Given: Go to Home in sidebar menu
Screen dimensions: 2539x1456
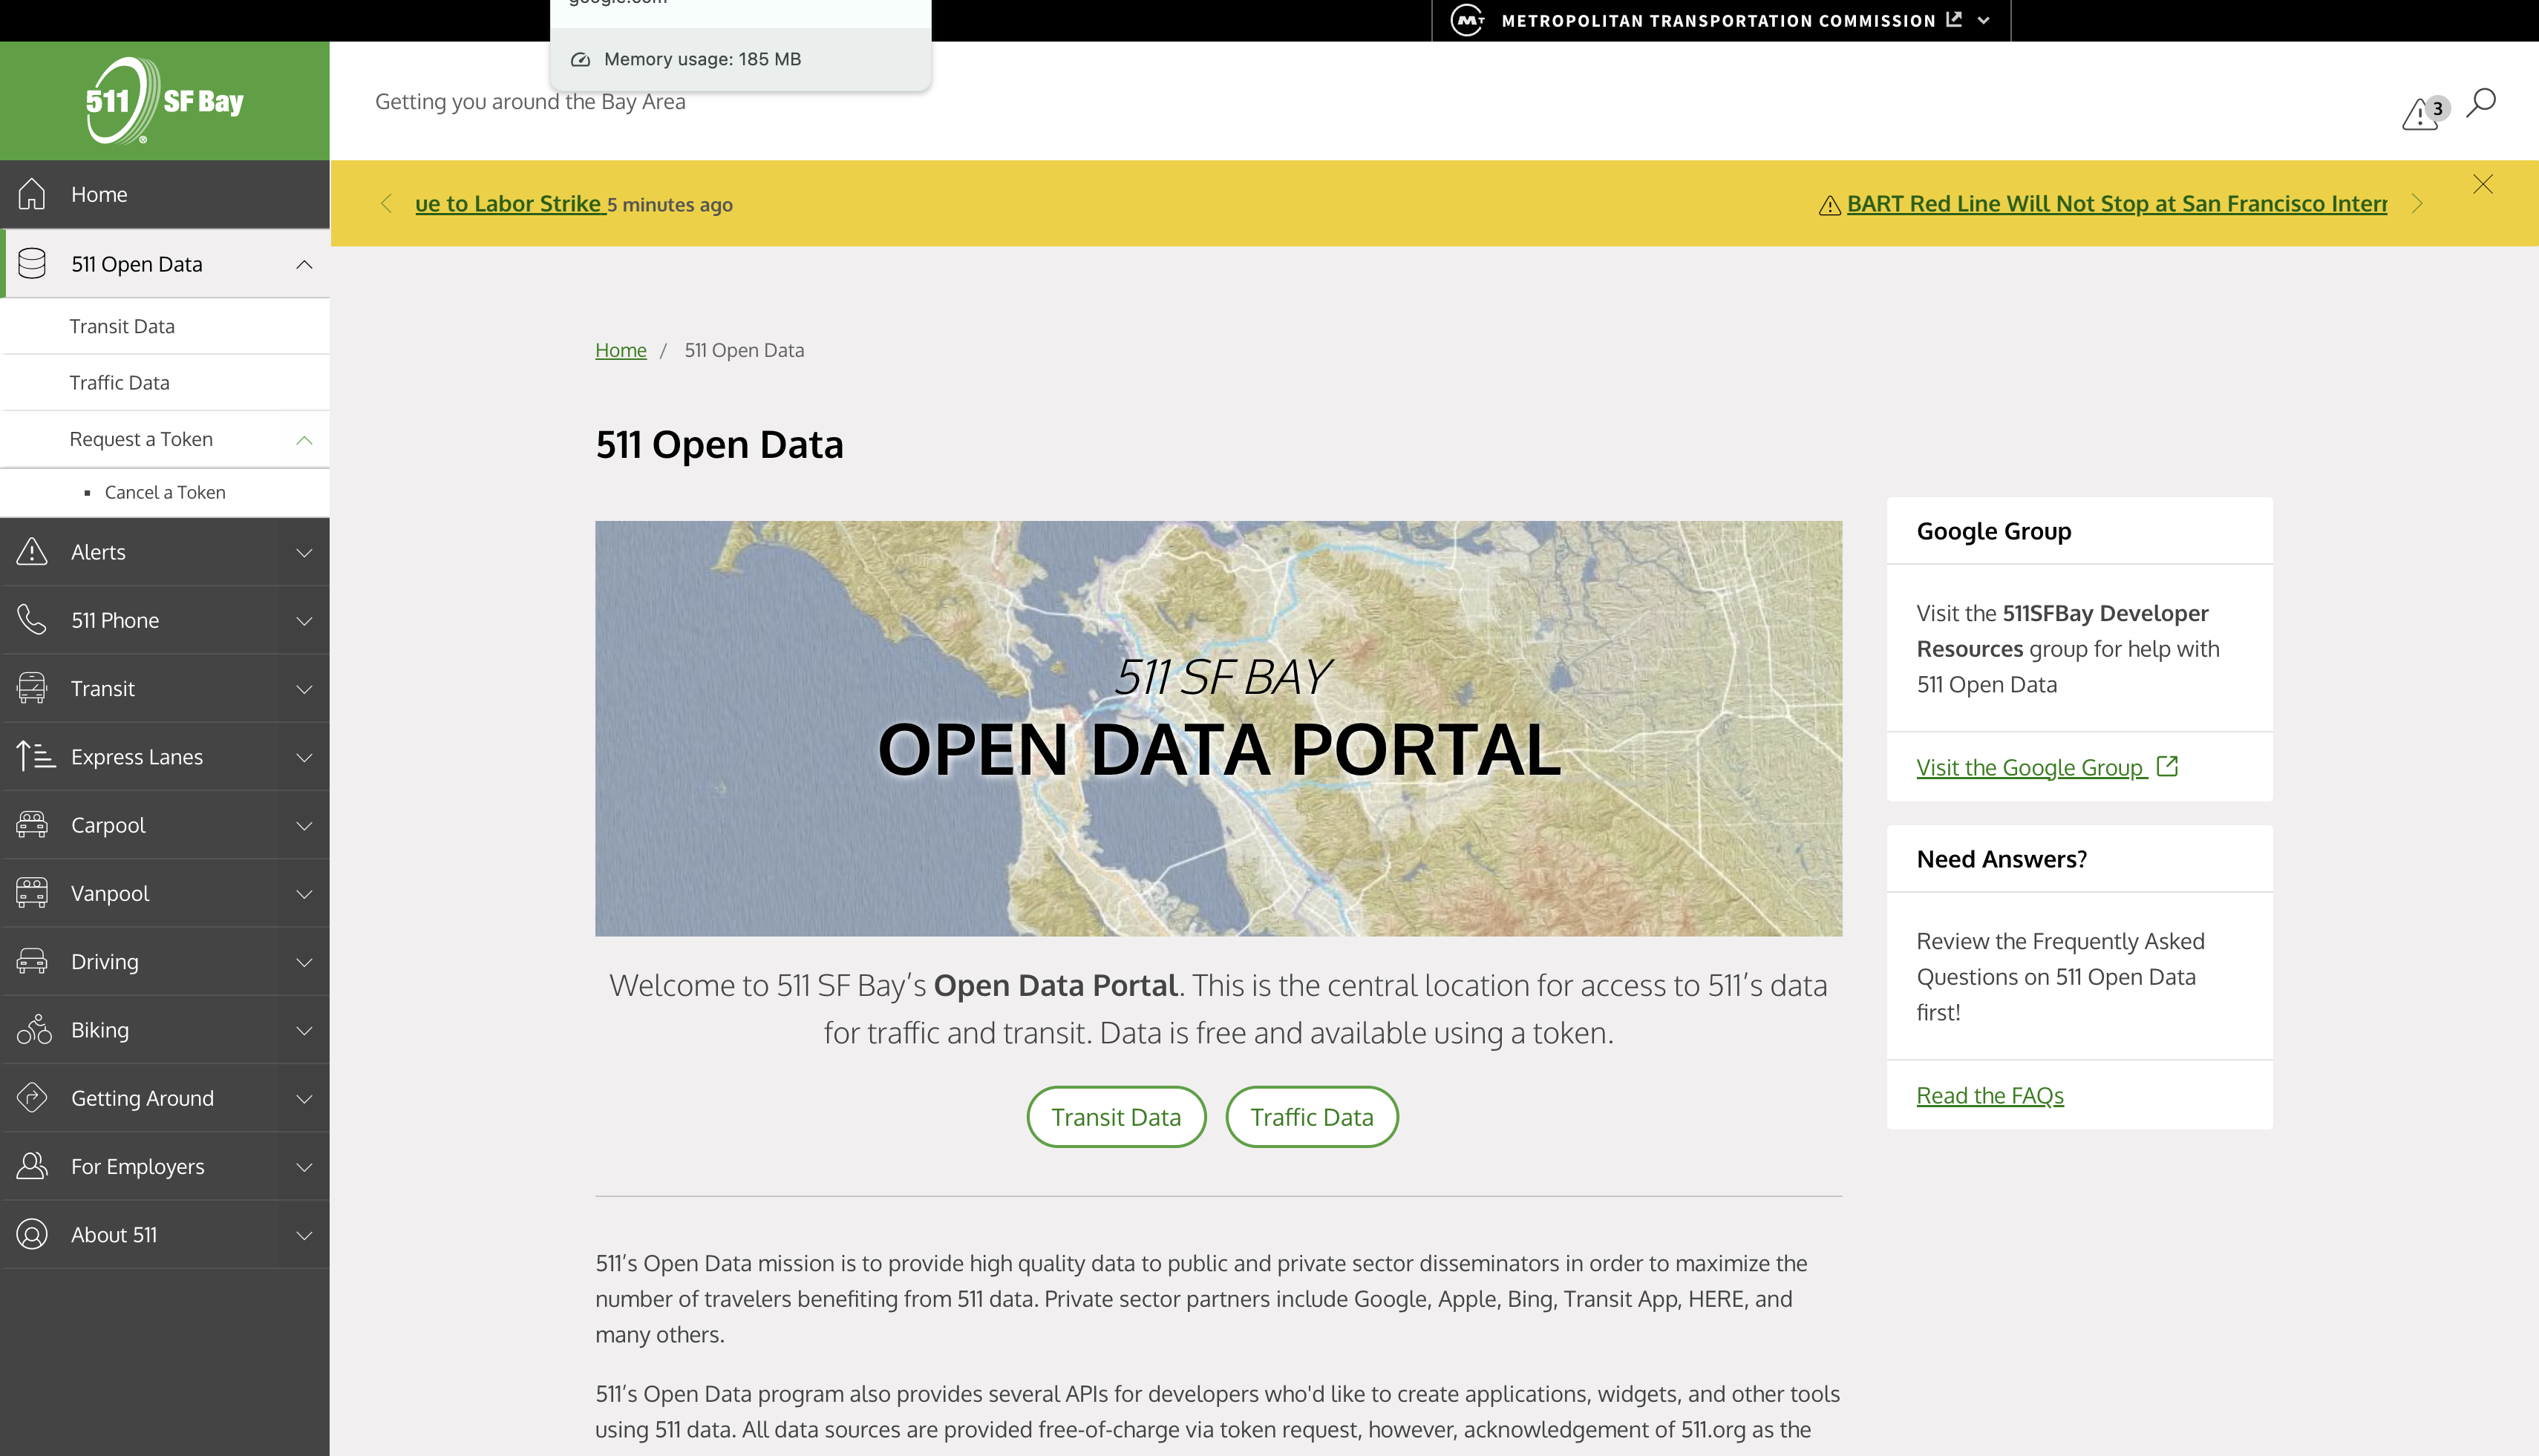Looking at the screenshot, I should (165, 194).
